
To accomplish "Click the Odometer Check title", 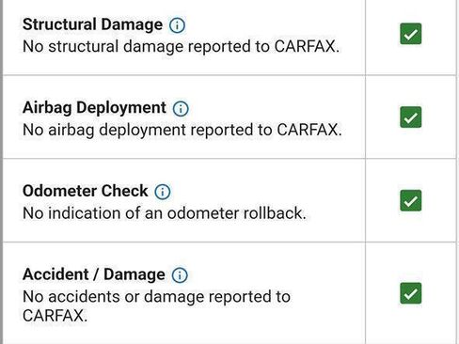I will (x=86, y=191).
